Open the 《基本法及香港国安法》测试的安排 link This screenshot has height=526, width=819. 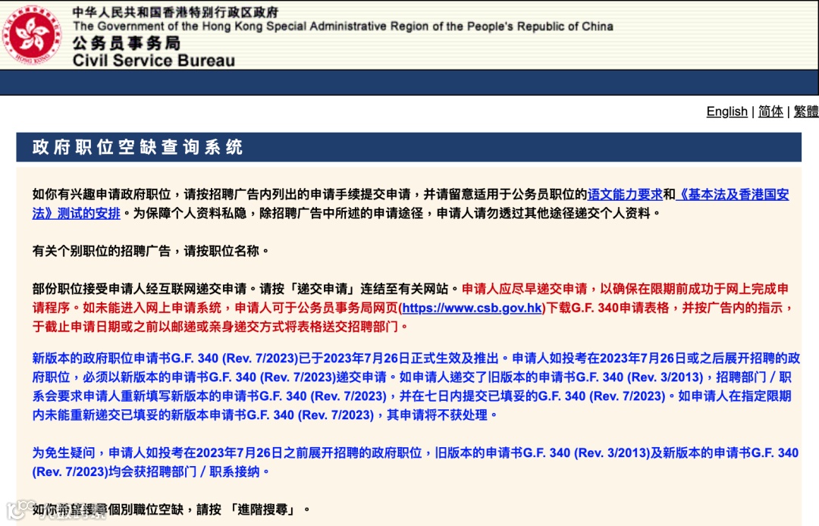tap(410, 204)
